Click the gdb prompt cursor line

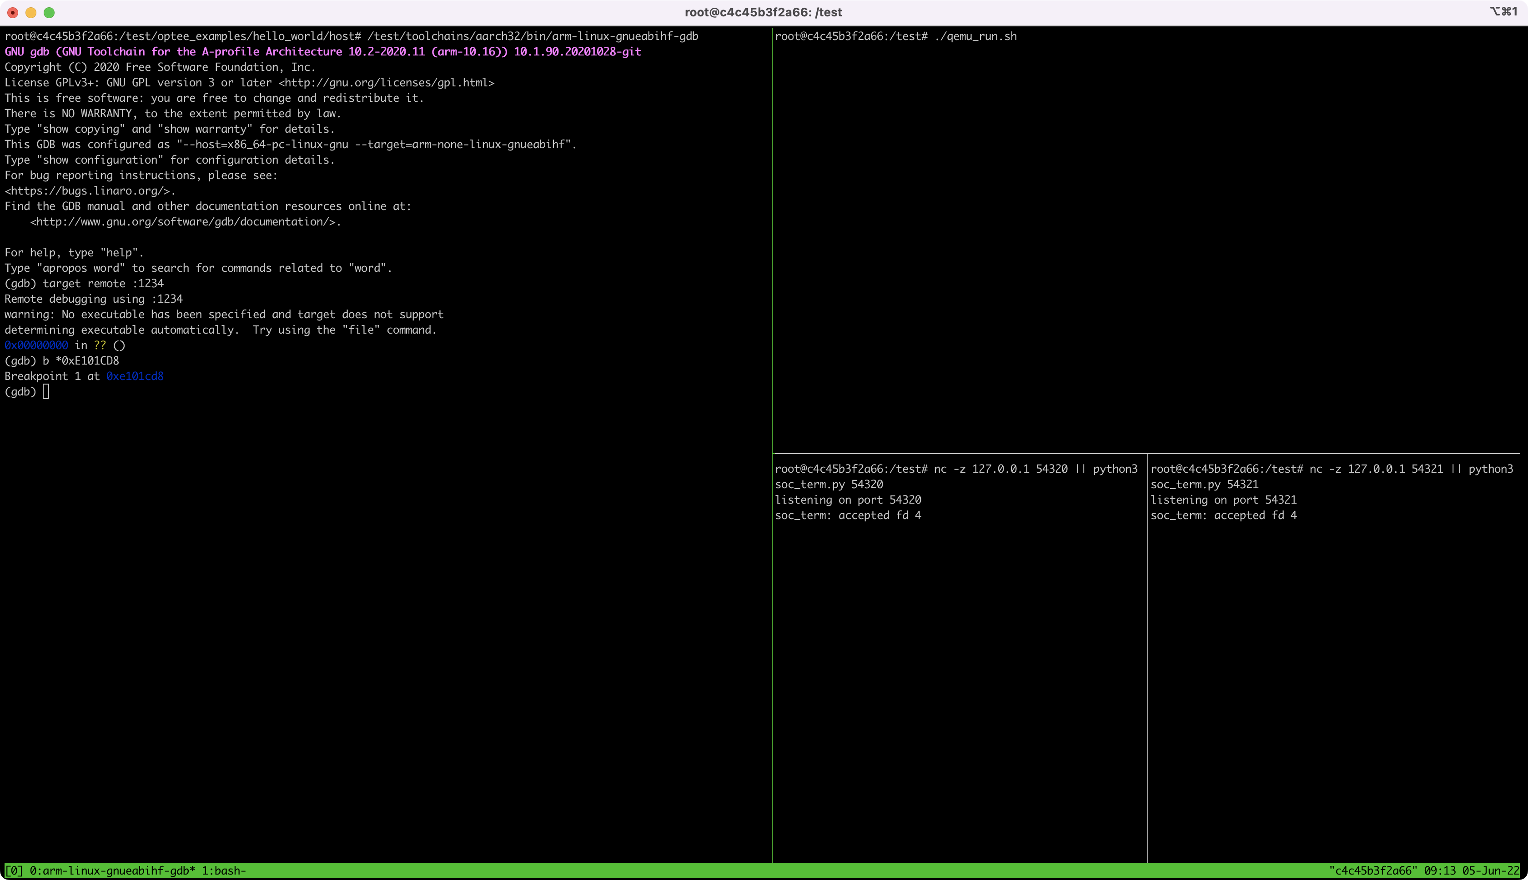[x=27, y=392]
